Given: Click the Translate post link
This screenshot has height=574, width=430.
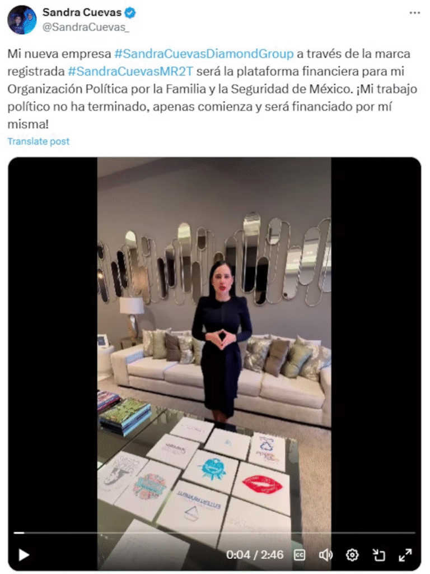Looking at the screenshot, I should coord(39,141).
